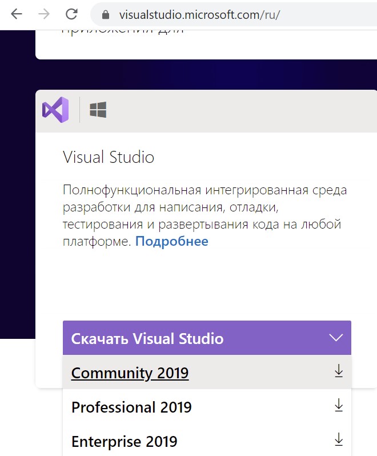Go back to the previous page
The image size is (377, 456).
pyautogui.click(x=16, y=14)
